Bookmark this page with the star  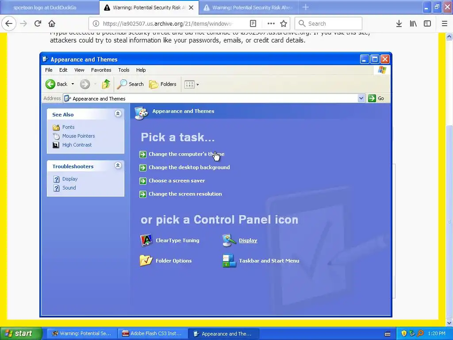[284, 24]
